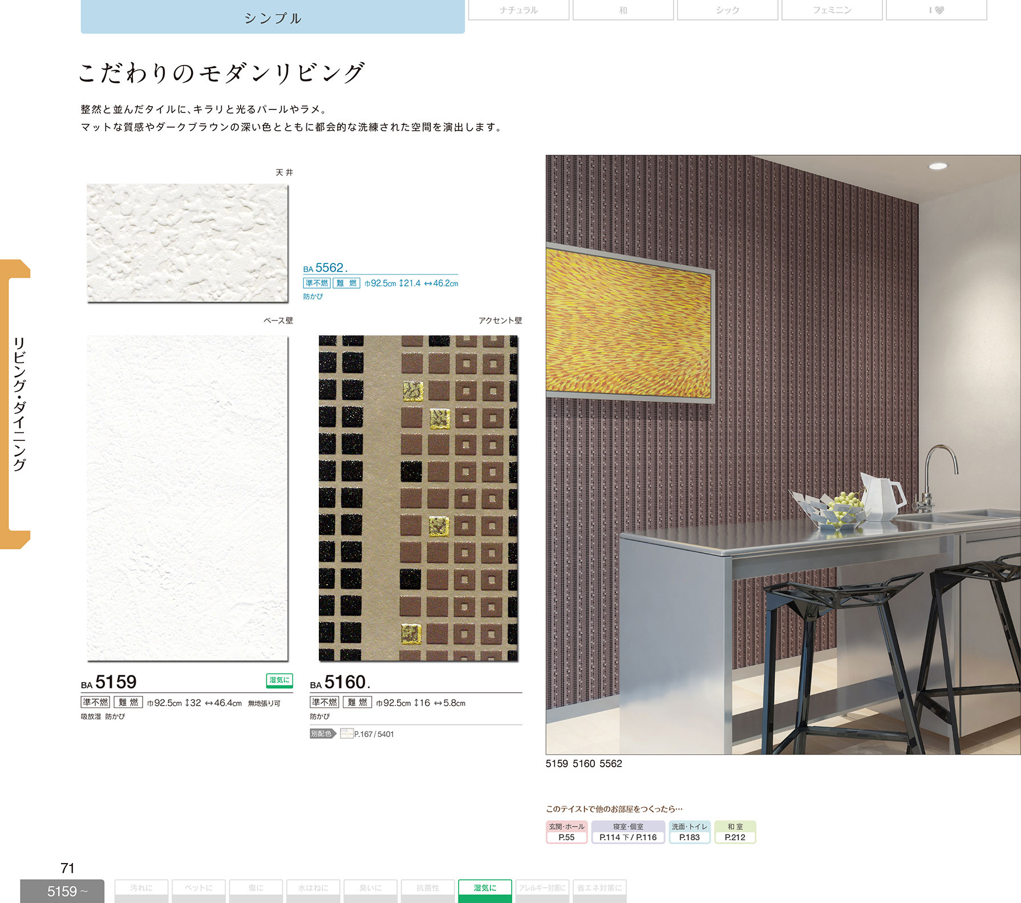
Task: Open the シック style tab
Action: pos(727,10)
